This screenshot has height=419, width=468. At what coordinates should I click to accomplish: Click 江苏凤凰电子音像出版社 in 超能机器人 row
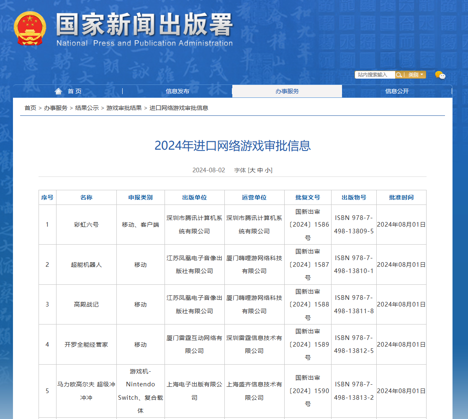194,265
